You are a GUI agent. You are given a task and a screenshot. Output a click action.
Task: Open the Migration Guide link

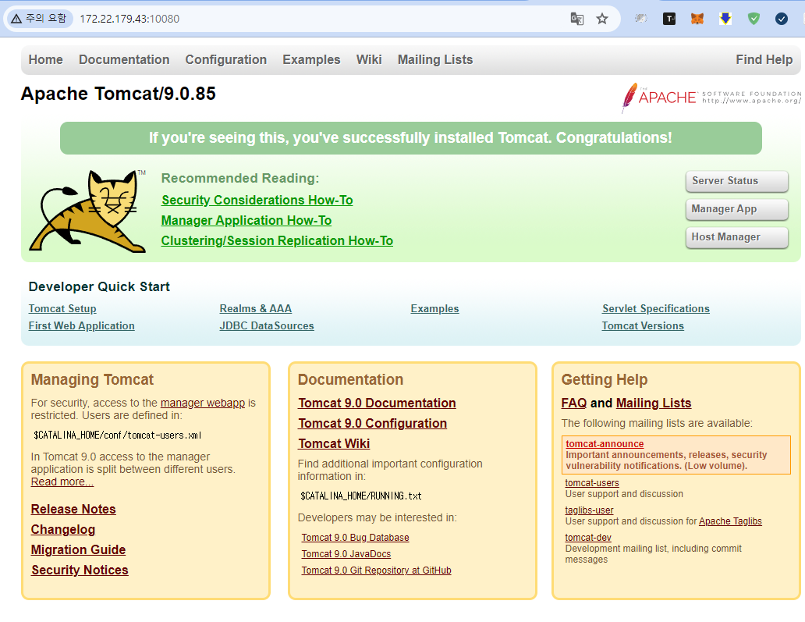click(79, 549)
